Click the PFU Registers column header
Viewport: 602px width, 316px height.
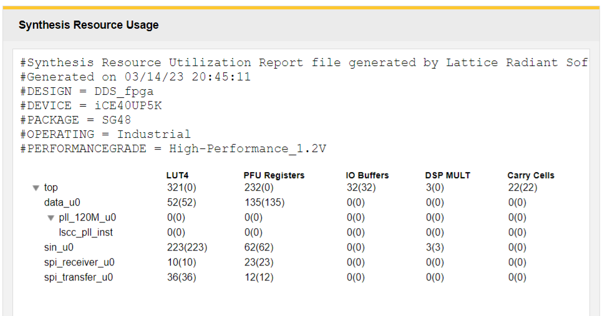274,176
